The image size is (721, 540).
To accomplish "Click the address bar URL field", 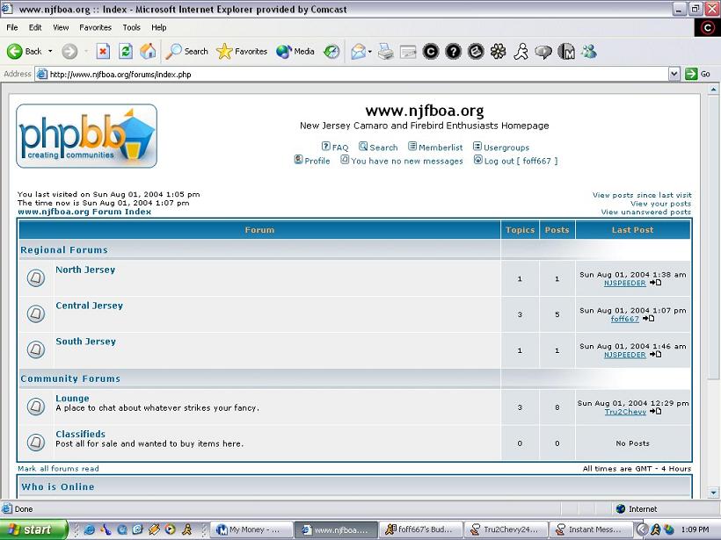I will click(352, 75).
